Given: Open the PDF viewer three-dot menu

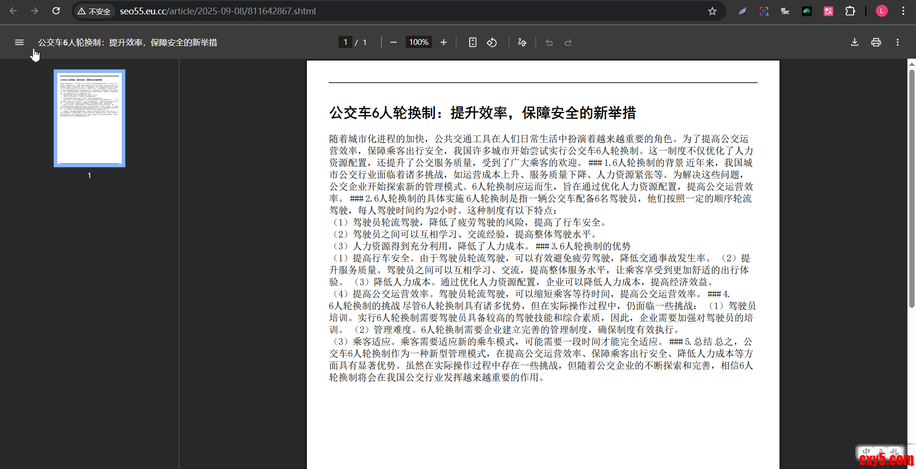Looking at the screenshot, I should pos(897,42).
